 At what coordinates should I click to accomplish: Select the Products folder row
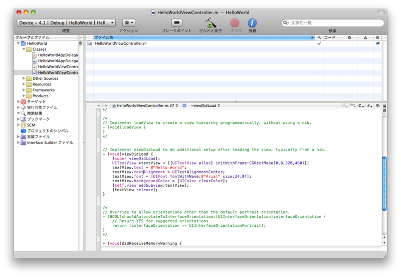(x=46, y=96)
